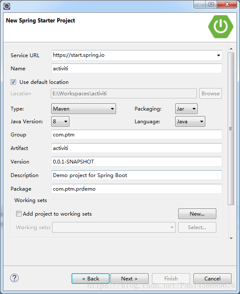Click the Artifact field
Viewport: 240px width, 294px height.
pyautogui.click(x=137, y=148)
